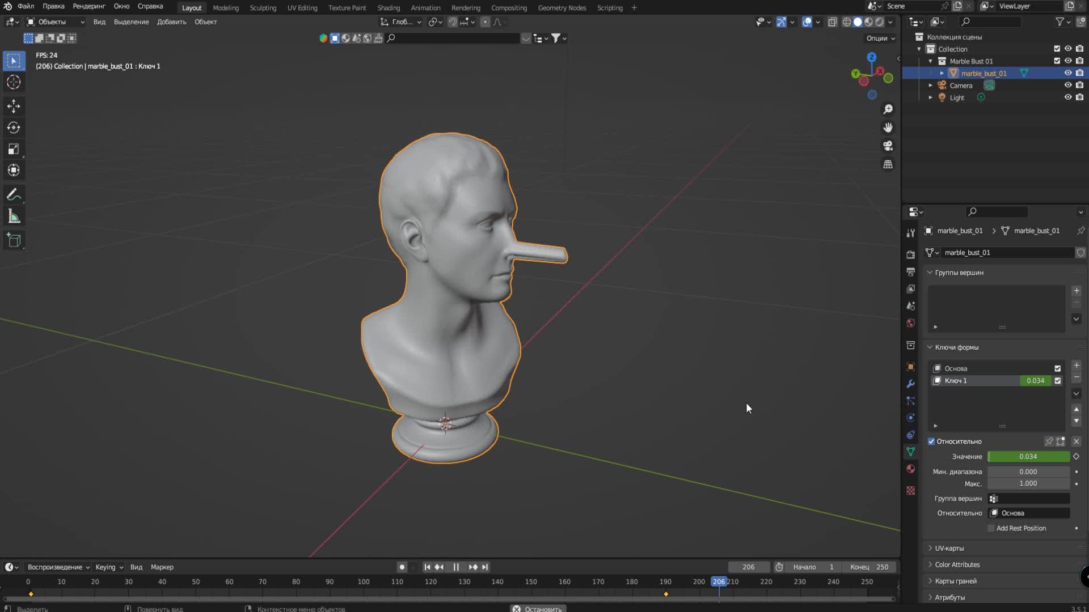The width and height of the screenshot is (1089, 612).
Task: Expand Light item in outliner
Action: [930, 97]
